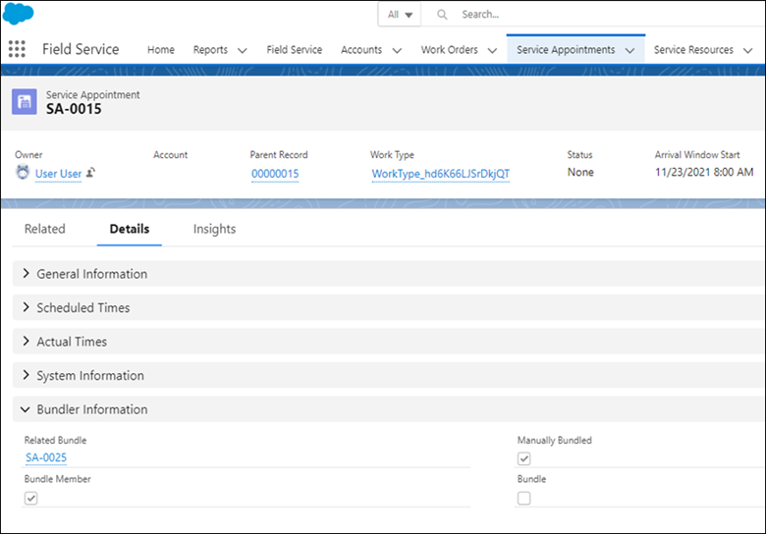Click the Status value None
The width and height of the screenshot is (766, 534).
click(x=580, y=173)
